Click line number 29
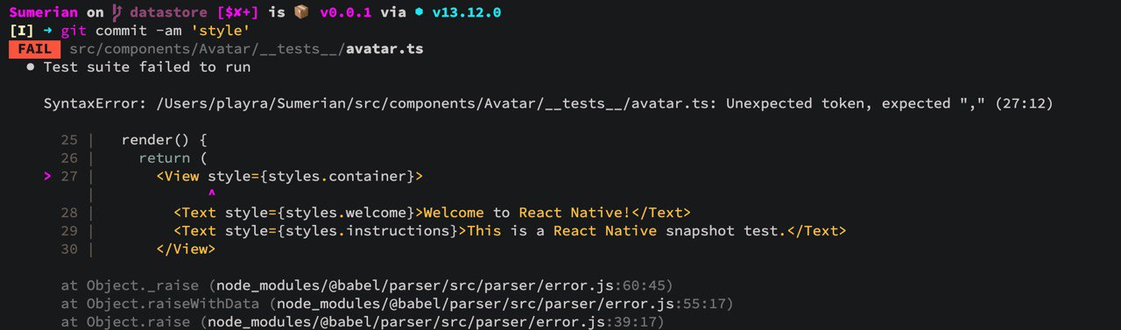This screenshot has width=1121, height=330. pyautogui.click(x=69, y=231)
